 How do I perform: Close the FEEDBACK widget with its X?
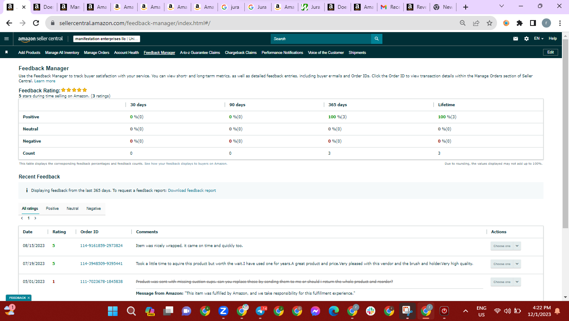28,298
